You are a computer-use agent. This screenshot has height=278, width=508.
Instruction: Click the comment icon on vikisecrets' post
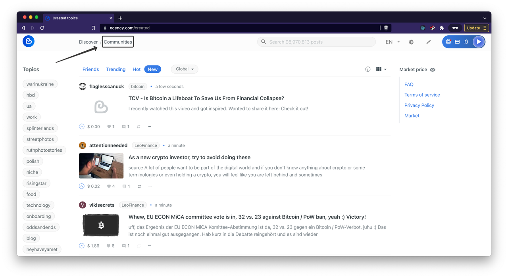[x=123, y=246]
